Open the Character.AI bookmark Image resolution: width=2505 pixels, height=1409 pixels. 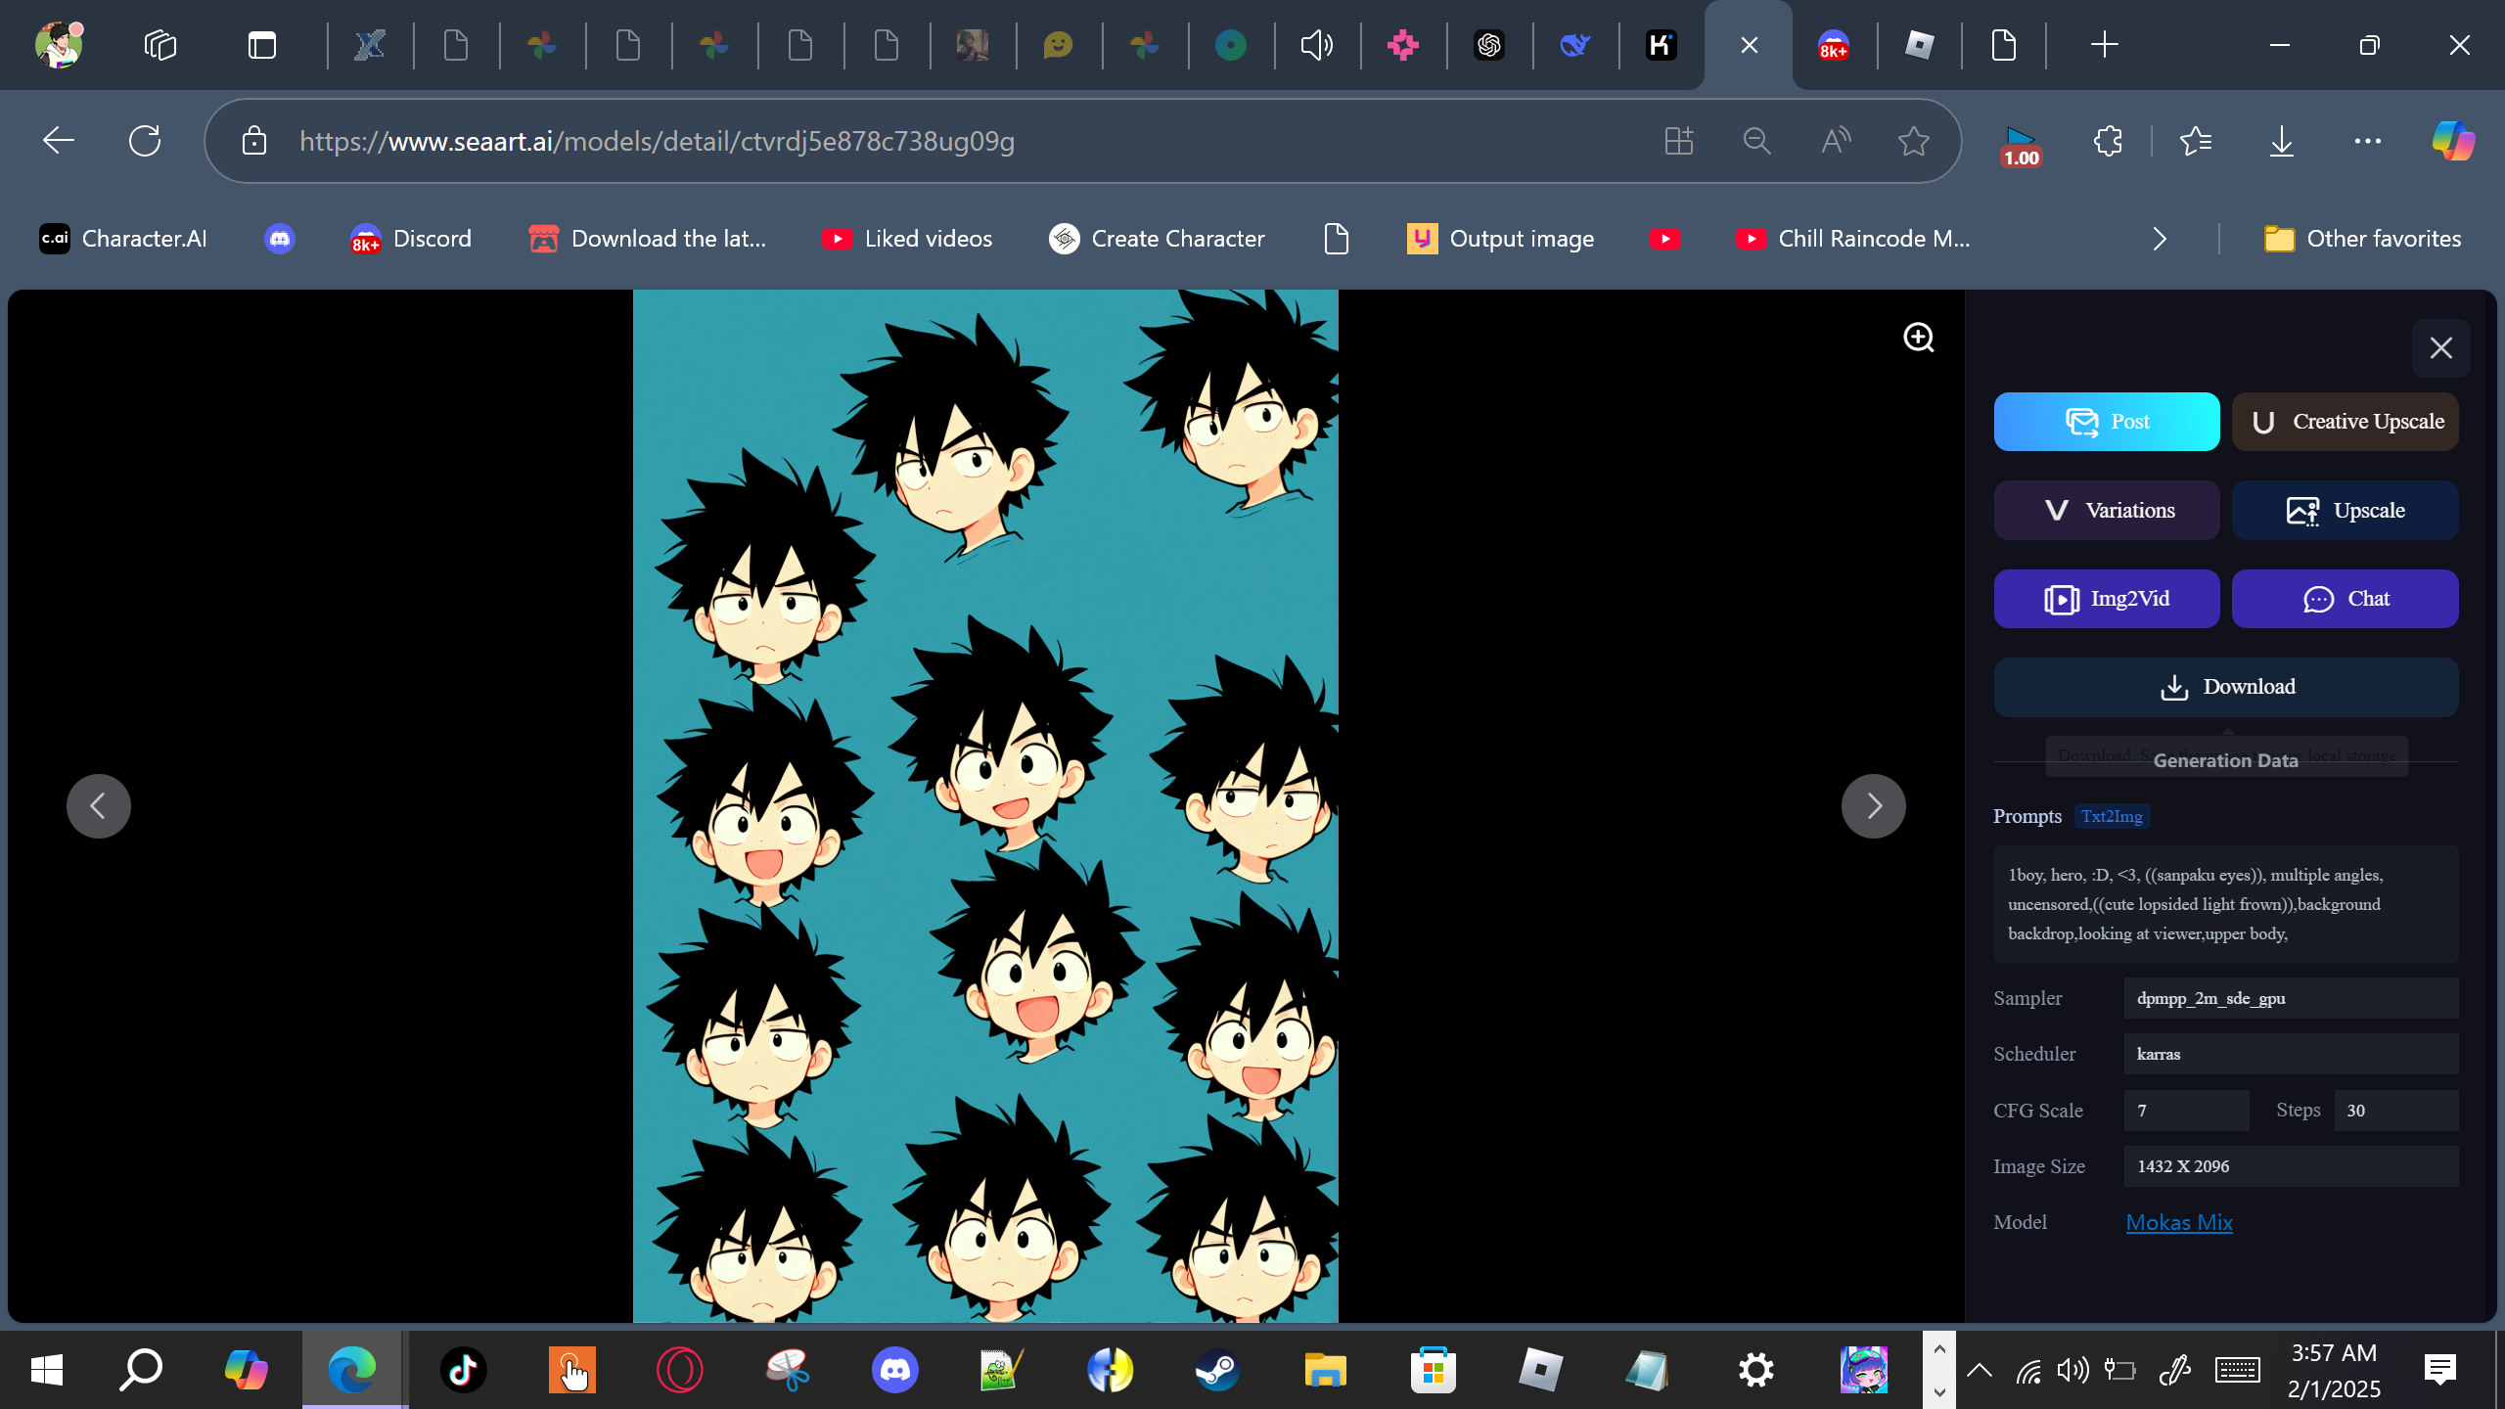(123, 239)
